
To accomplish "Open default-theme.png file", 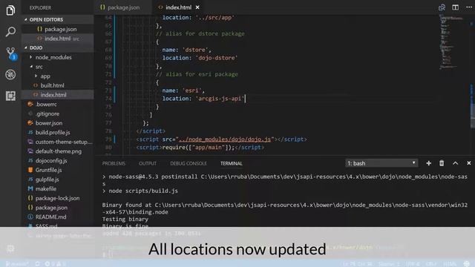I will coord(58,151).
